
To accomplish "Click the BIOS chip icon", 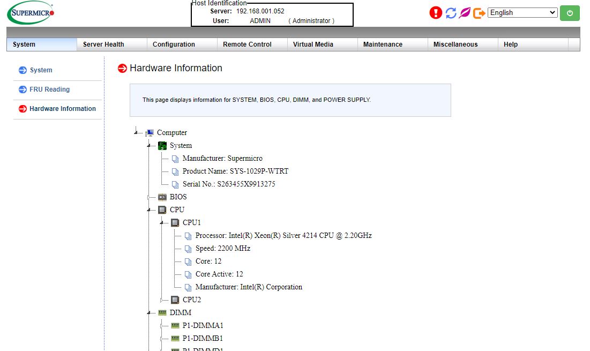I will point(162,197).
